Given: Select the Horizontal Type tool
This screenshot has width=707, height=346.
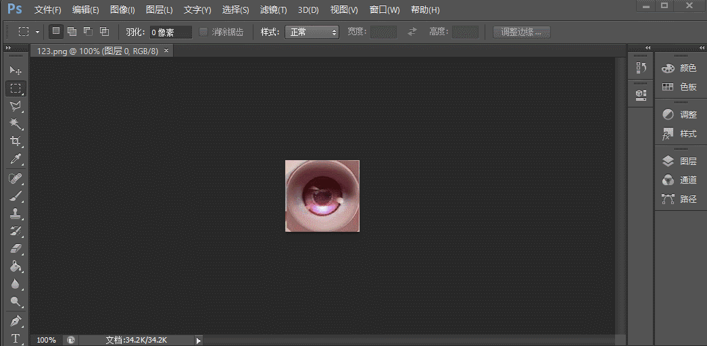Looking at the screenshot, I should pos(16,339).
